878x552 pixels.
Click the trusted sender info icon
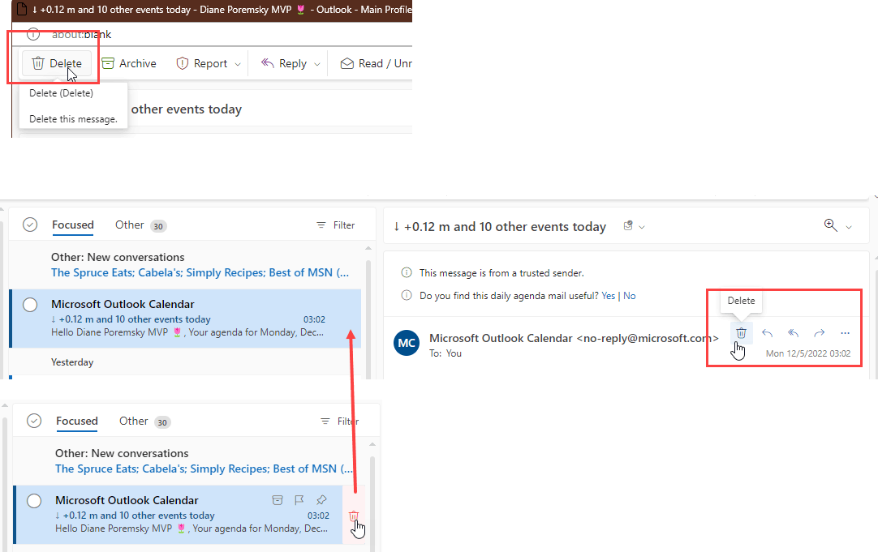click(407, 273)
